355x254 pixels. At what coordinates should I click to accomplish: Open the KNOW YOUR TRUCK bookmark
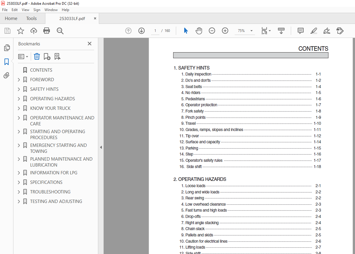(50, 108)
